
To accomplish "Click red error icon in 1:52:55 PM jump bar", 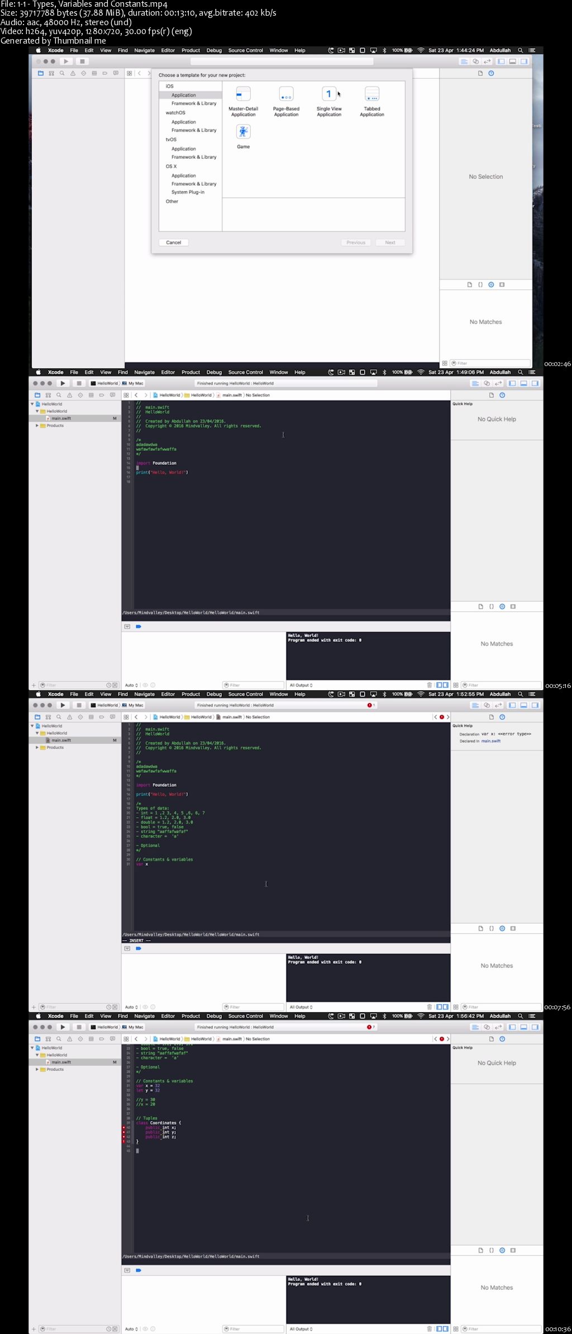I will click(x=442, y=717).
